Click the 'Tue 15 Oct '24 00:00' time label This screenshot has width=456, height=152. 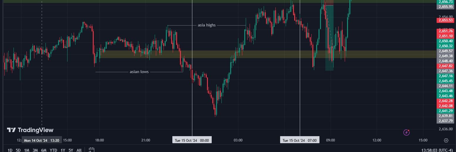(192, 140)
